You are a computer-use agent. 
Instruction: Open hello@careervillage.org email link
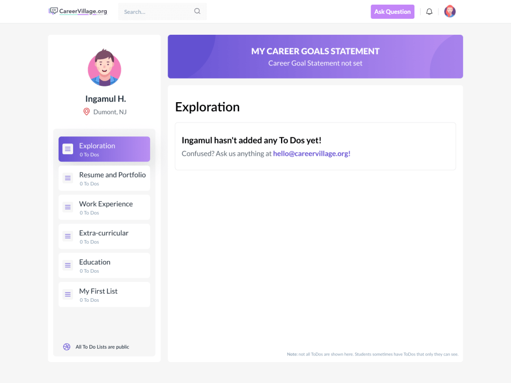click(x=312, y=153)
